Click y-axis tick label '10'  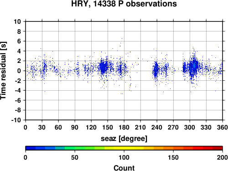tap(17, 21)
